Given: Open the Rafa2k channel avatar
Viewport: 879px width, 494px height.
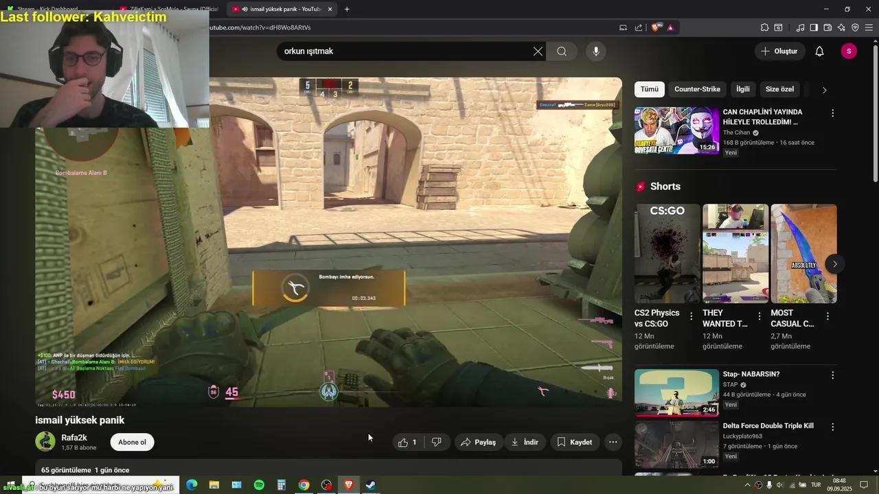Looking at the screenshot, I should point(45,441).
